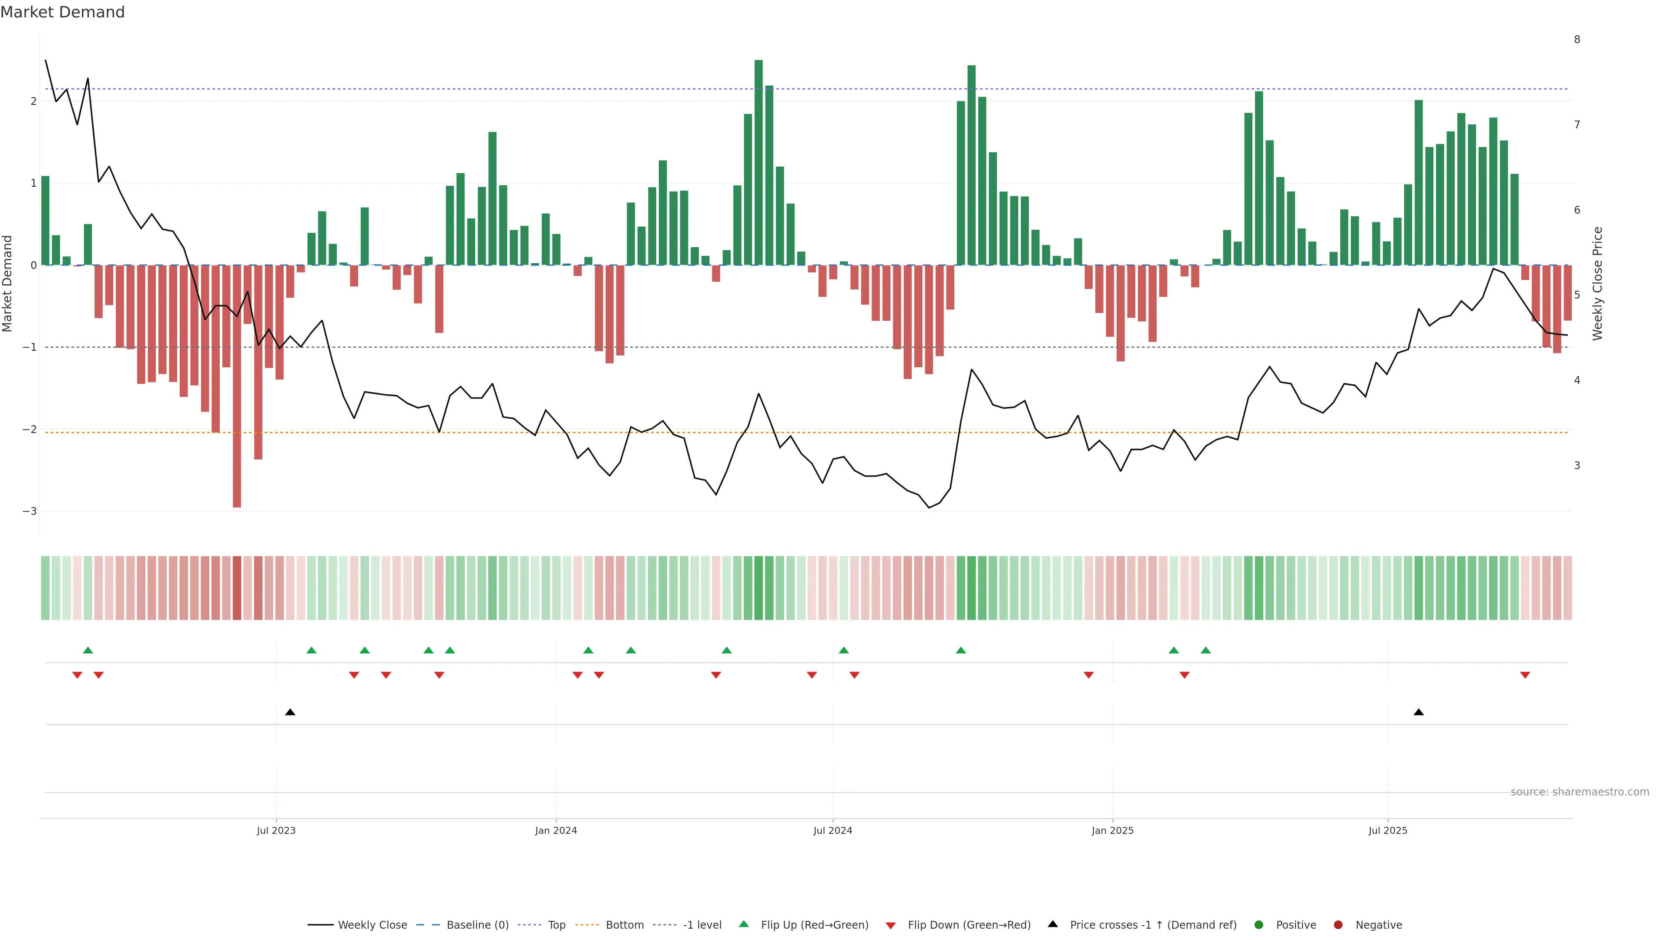This screenshot has width=1671, height=940.
Task: Click the Market Demand chart title
Action: [x=62, y=12]
